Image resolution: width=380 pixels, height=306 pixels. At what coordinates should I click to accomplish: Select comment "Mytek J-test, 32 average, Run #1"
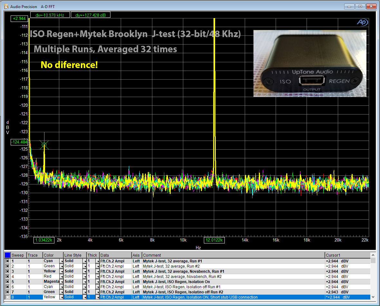pos(172,261)
